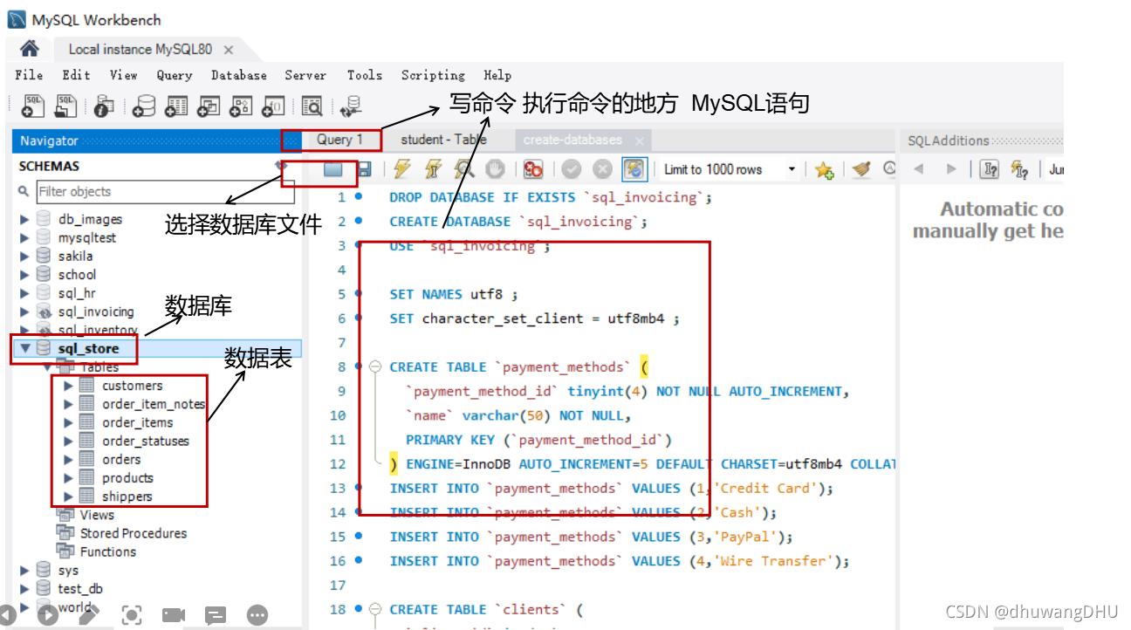Save the script with the floppy icon
Image resolution: width=1131 pixels, height=630 pixels.
[364, 169]
